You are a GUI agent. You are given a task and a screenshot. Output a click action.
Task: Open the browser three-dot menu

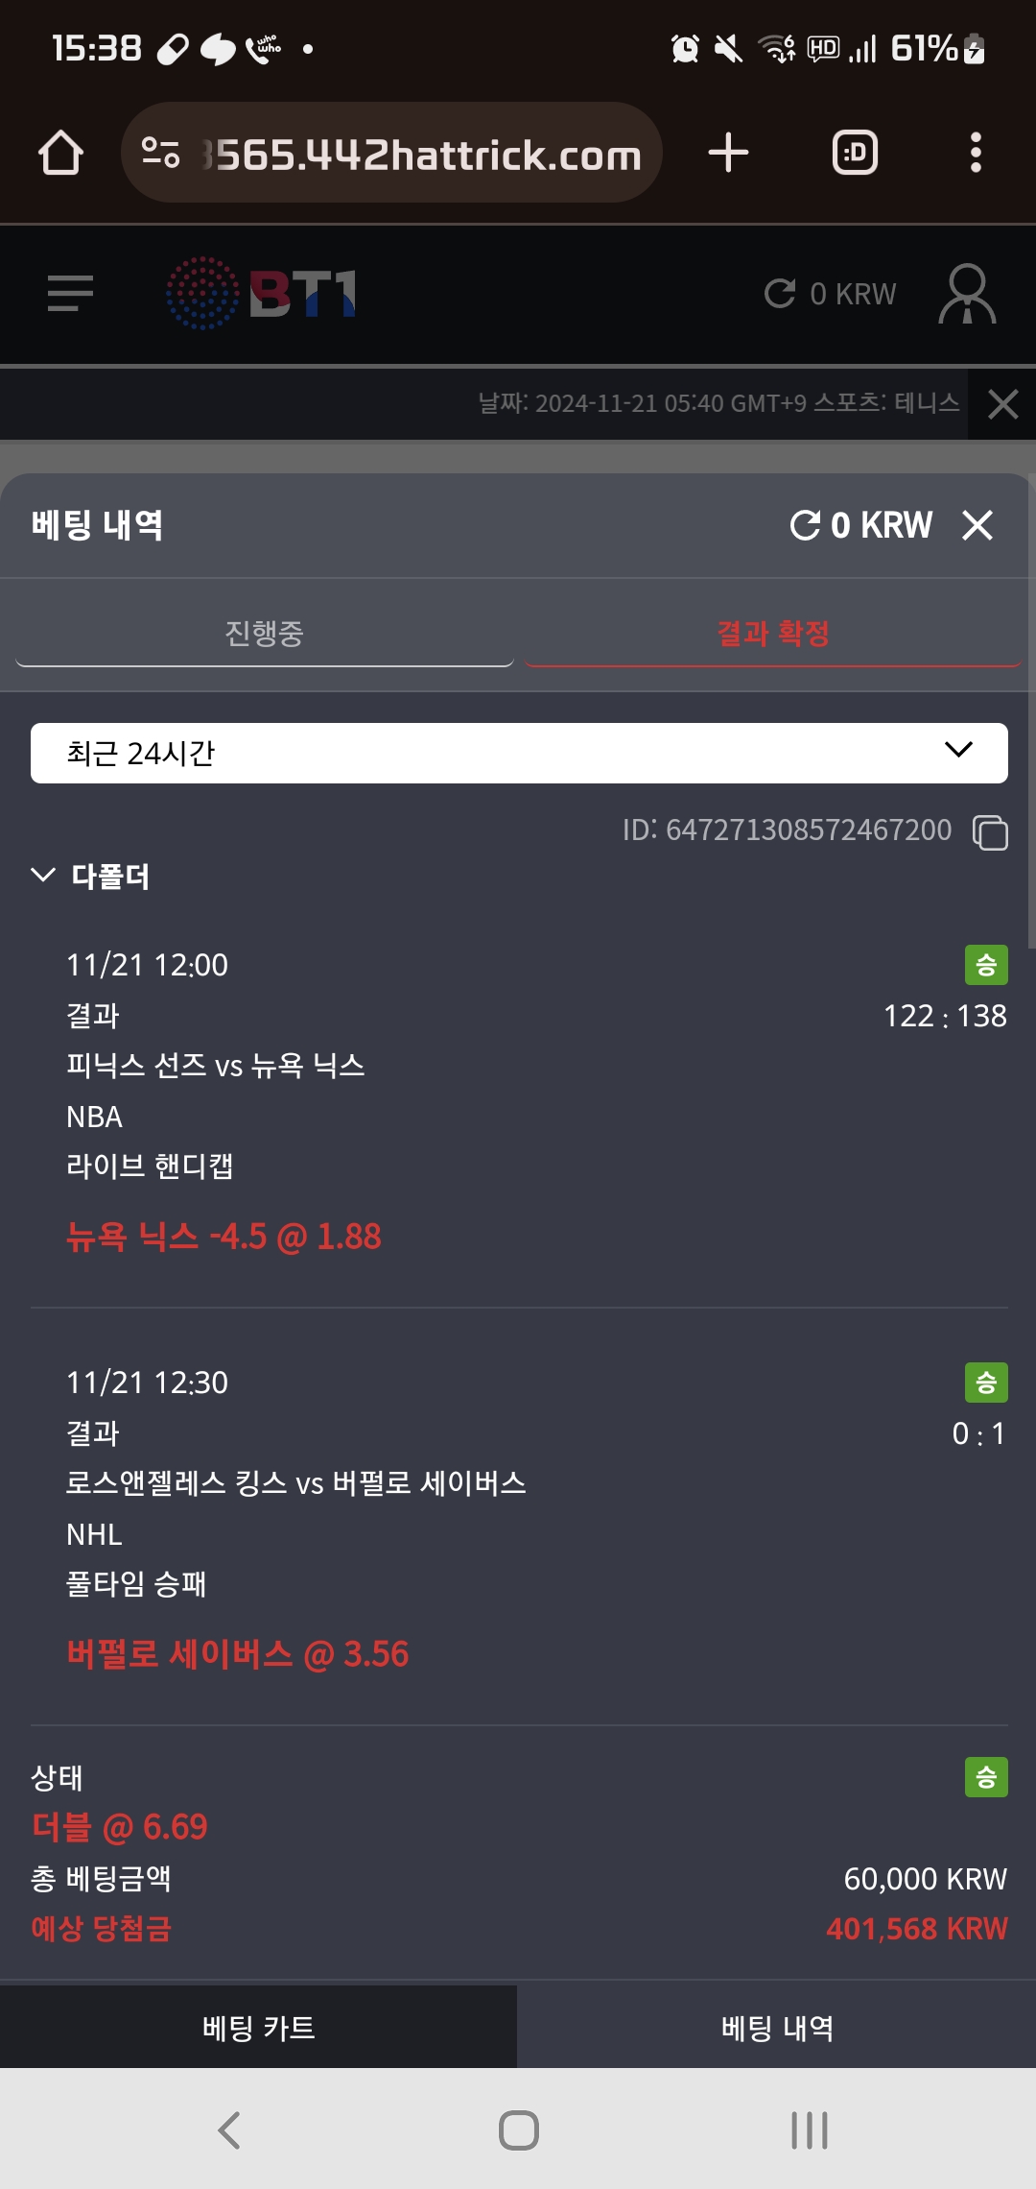(976, 153)
